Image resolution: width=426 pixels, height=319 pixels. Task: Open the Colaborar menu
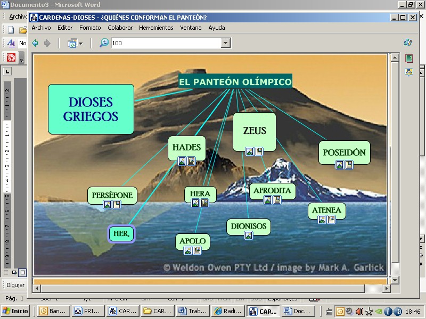[x=120, y=28]
